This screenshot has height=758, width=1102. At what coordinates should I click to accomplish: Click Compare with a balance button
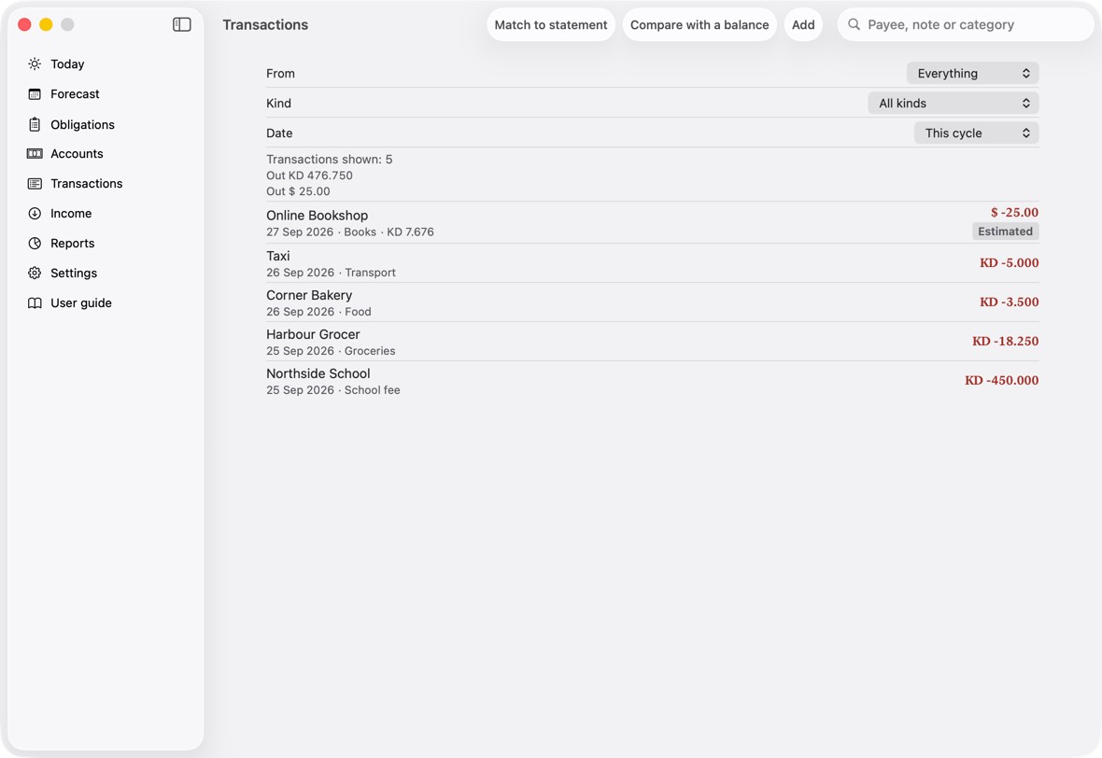click(699, 24)
